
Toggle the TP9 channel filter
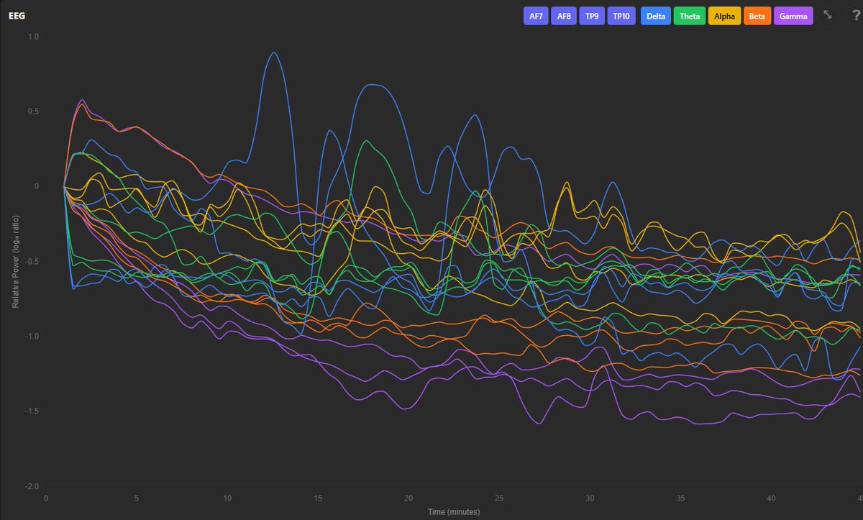click(x=591, y=15)
